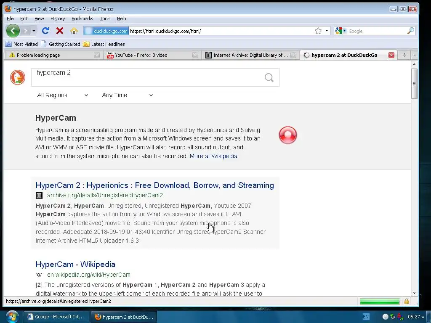Click the Internet Archive favicon beside result URL
The height and width of the screenshot is (323, 431).
(39, 196)
